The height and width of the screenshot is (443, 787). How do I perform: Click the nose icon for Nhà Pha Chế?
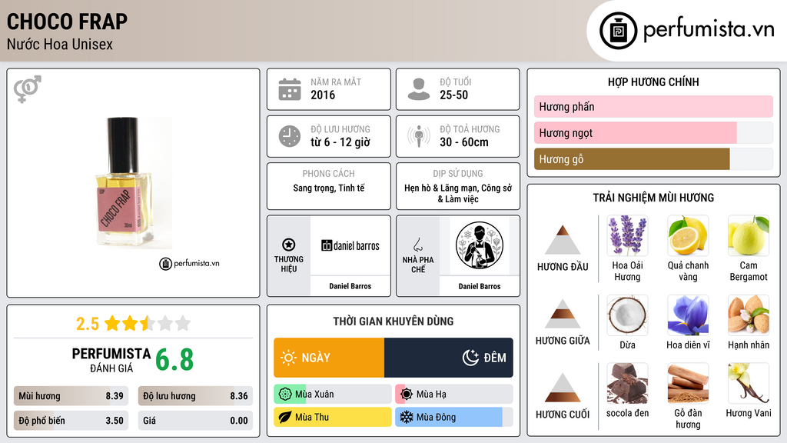coord(417,245)
